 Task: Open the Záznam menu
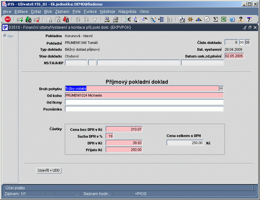(62, 11)
